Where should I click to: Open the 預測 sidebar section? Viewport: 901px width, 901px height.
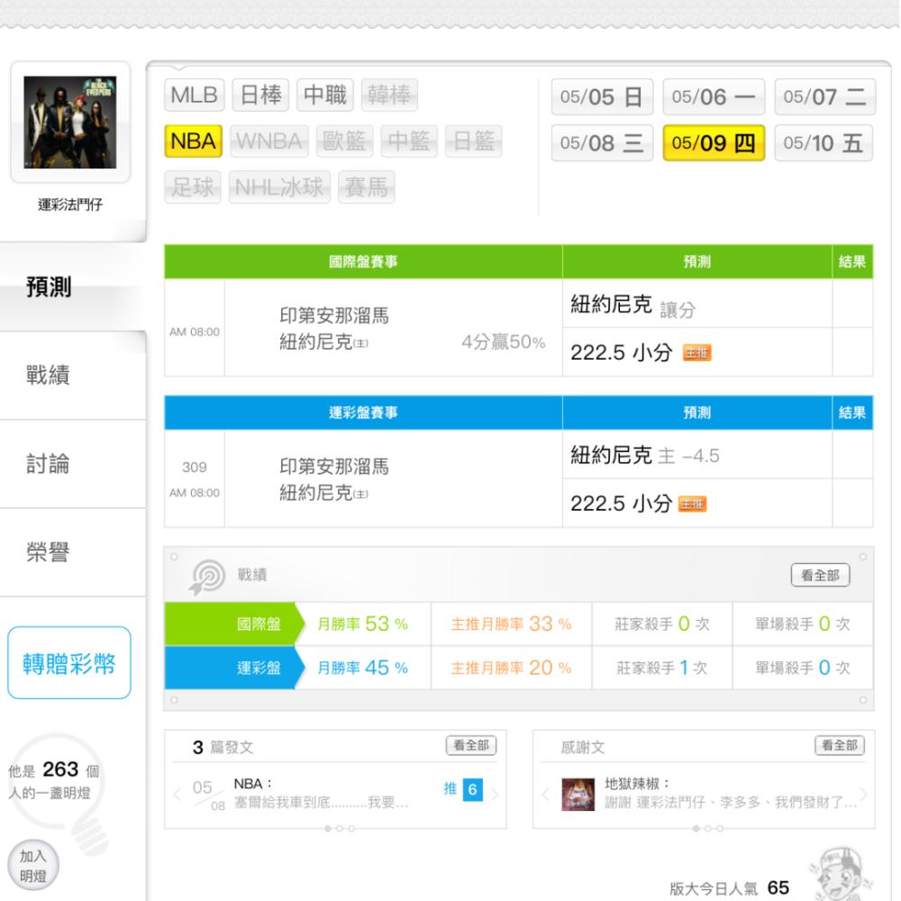point(72,287)
